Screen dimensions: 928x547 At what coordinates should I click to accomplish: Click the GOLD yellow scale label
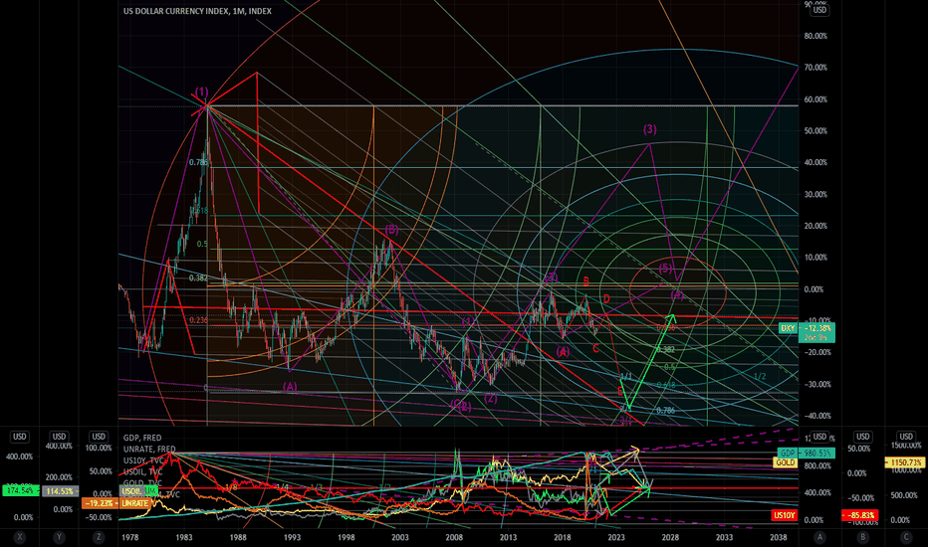click(786, 462)
